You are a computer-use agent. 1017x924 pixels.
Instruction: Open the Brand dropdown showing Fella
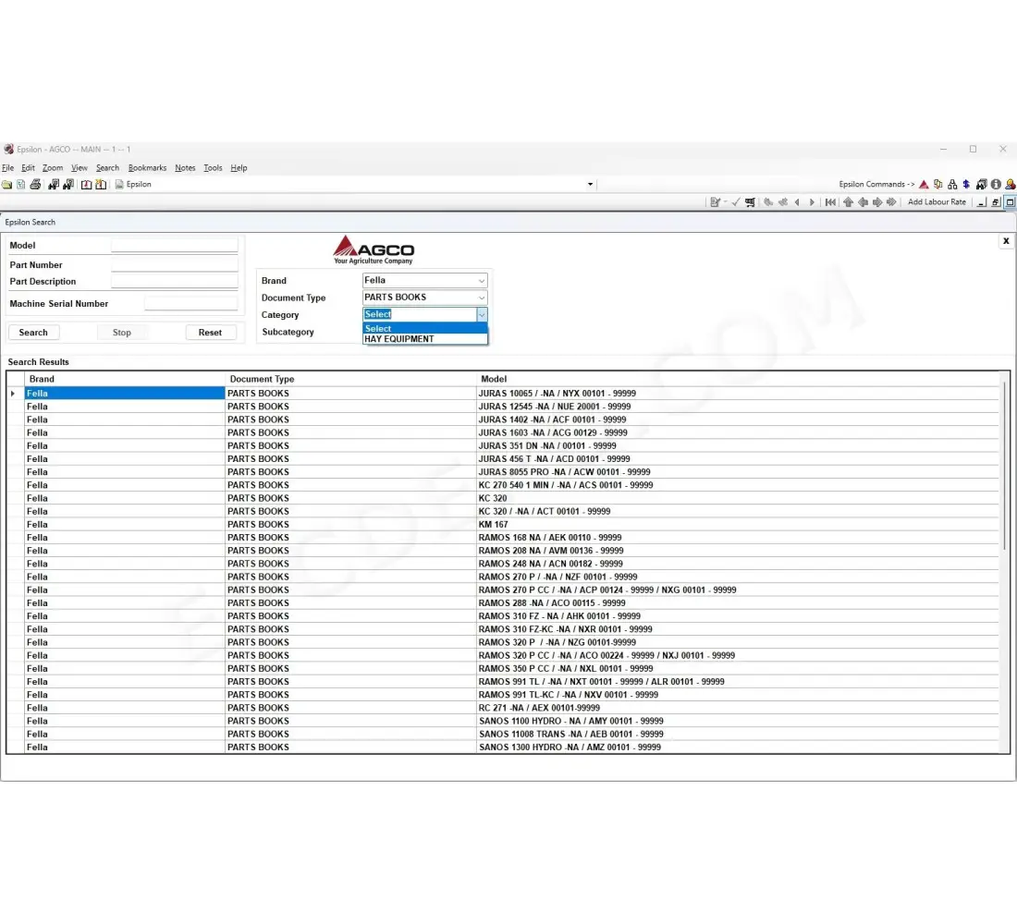tap(424, 281)
